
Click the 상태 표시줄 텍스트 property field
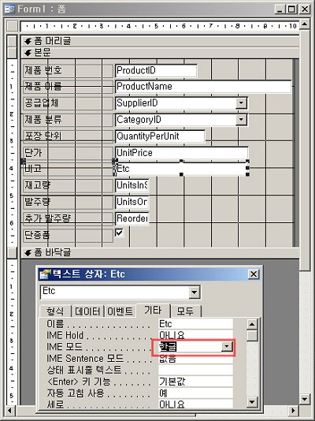coord(196,370)
